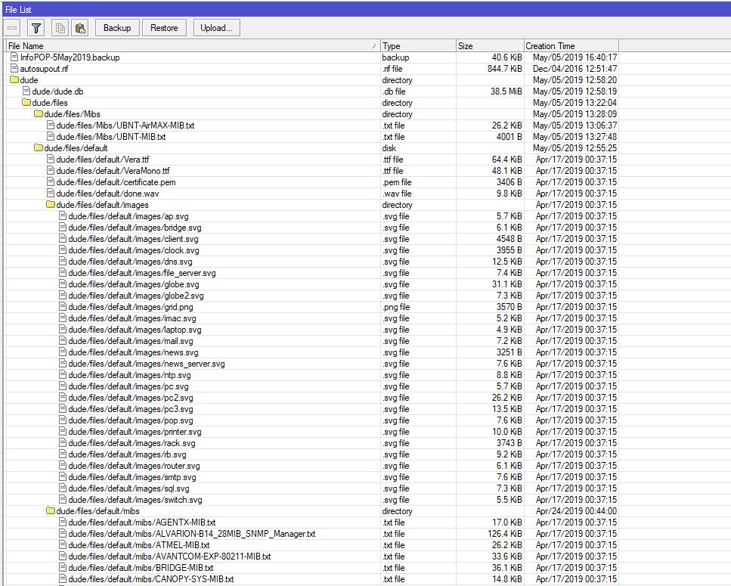This screenshot has height=586, width=731.
Task: Click the backup icon beside InfoPOP-5May2019.backup
Action: [x=15, y=57]
